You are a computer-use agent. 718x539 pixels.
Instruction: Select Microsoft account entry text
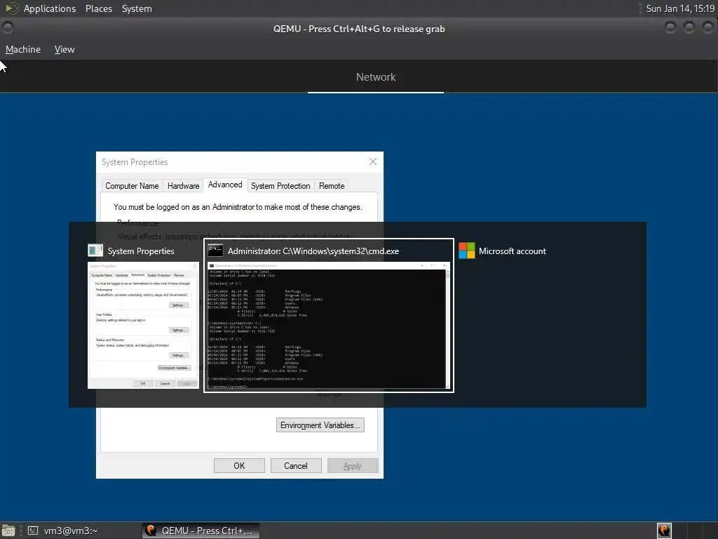pyautogui.click(x=512, y=251)
